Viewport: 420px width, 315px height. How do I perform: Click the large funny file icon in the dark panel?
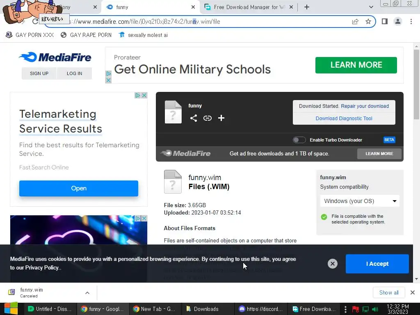pyautogui.click(x=173, y=112)
